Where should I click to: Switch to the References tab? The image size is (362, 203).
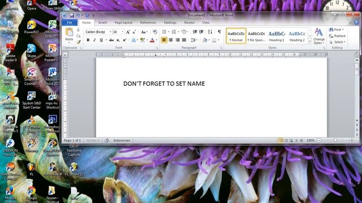[x=148, y=23]
